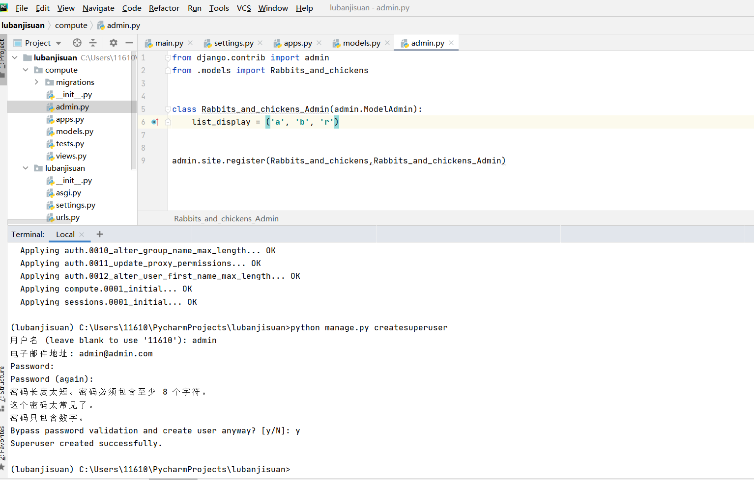Open the Refactor menu
The height and width of the screenshot is (480, 754).
(x=164, y=8)
